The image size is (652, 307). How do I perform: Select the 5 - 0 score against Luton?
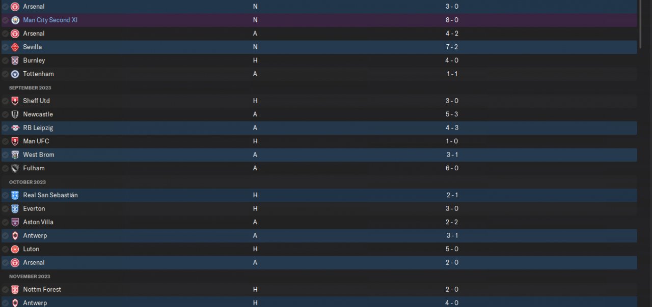(452, 249)
